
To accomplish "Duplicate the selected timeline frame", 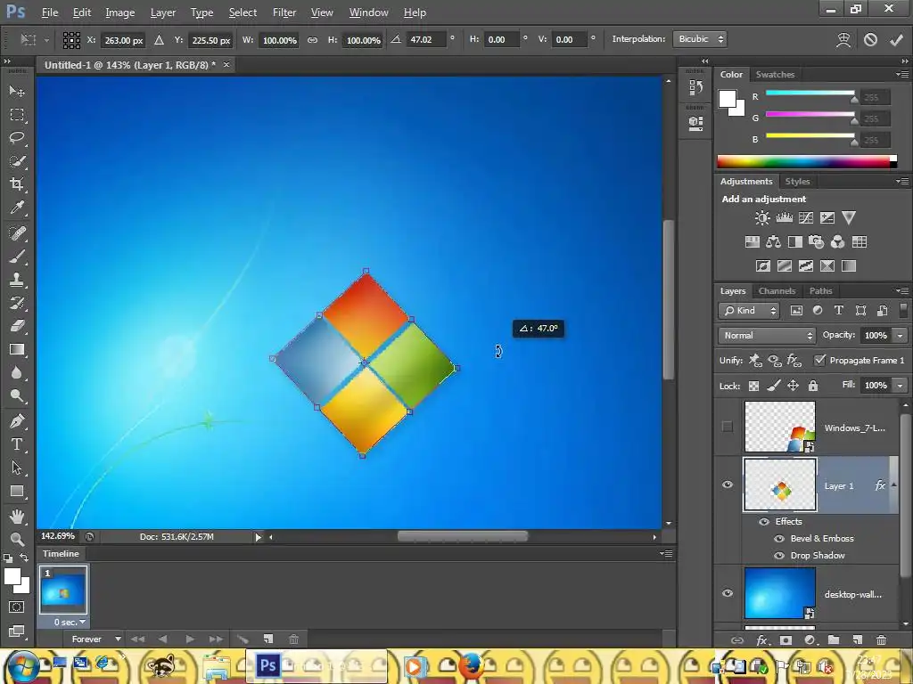I will (267, 639).
